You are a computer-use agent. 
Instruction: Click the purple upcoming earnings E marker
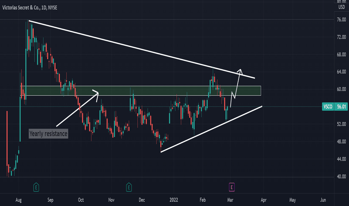point(231,187)
